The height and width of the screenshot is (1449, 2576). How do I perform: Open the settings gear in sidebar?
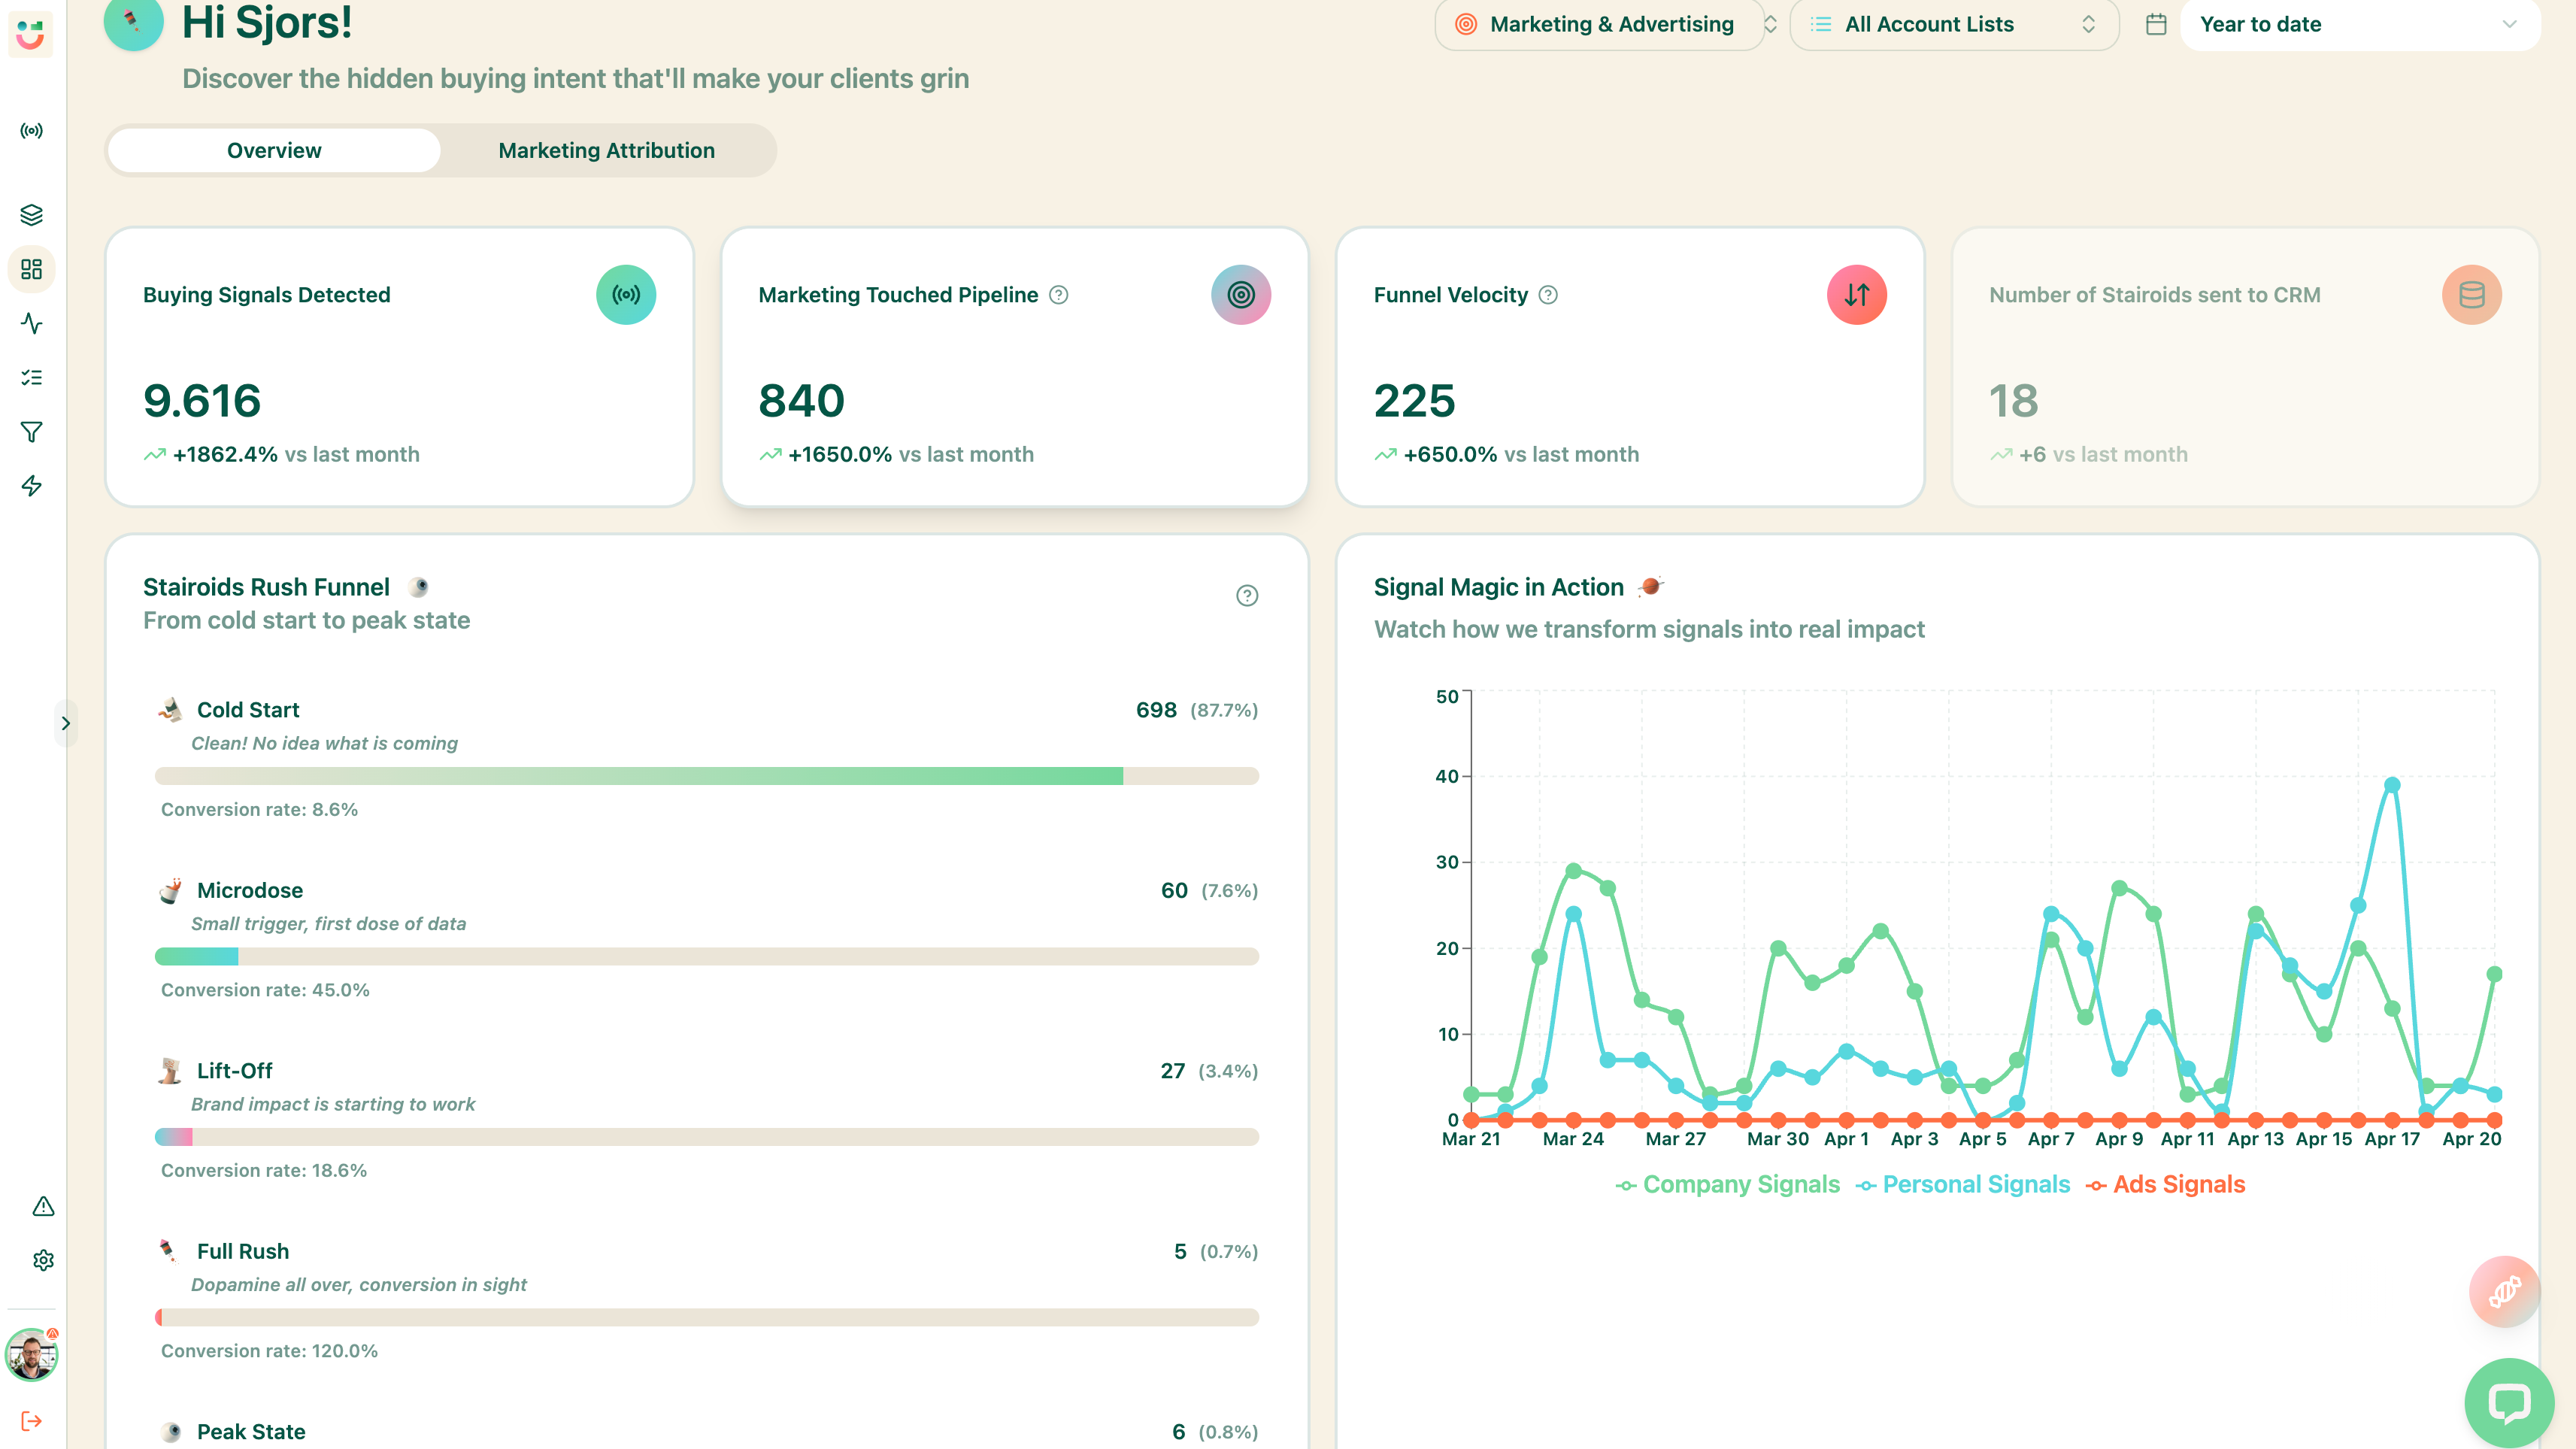(x=43, y=1260)
